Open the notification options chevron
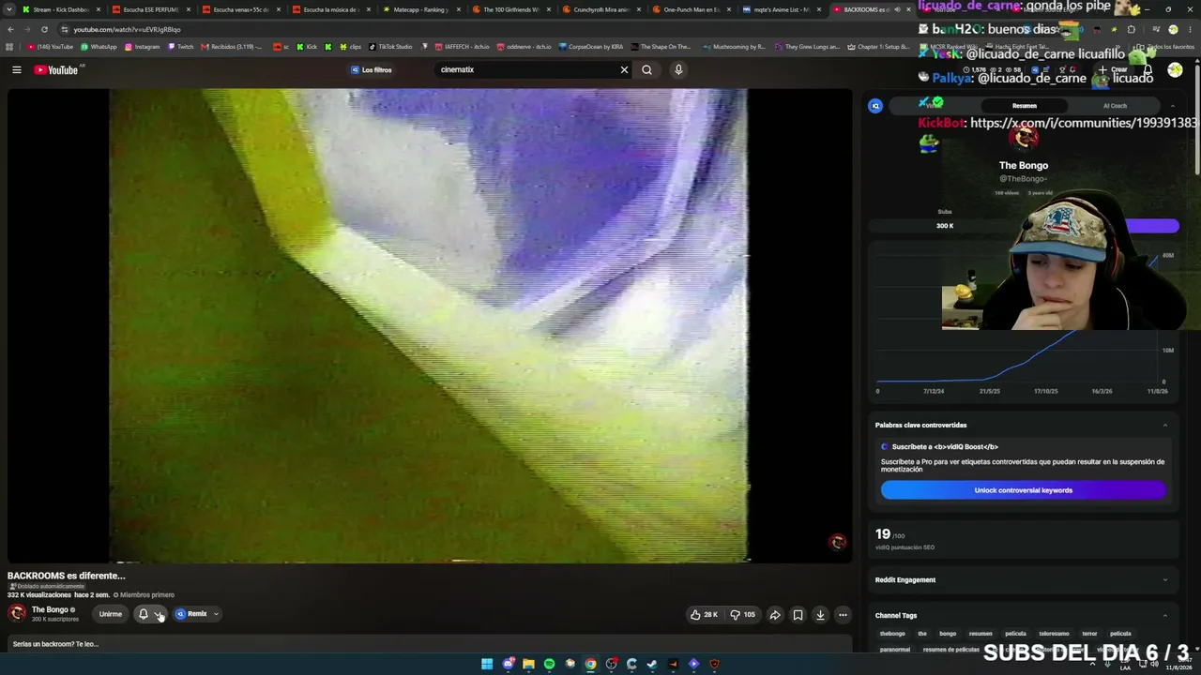Screen dimensions: 1201x675 click(159, 614)
